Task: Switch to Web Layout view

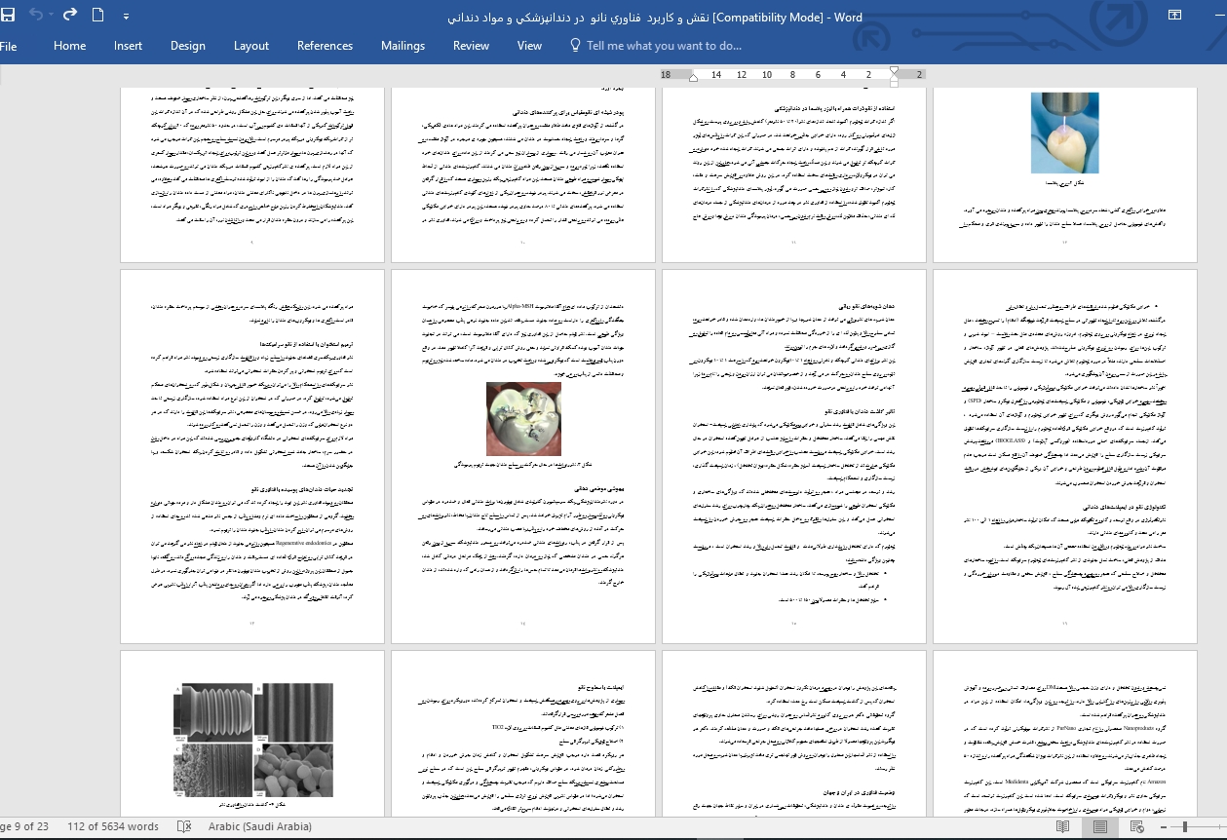Action: pyautogui.click(x=1136, y=826)
